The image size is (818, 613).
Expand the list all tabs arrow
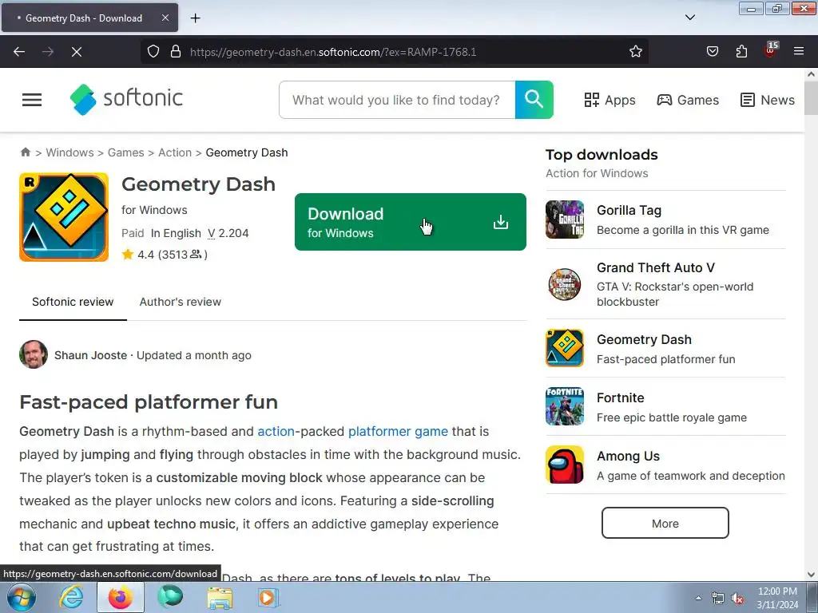(x=689, y=18)
